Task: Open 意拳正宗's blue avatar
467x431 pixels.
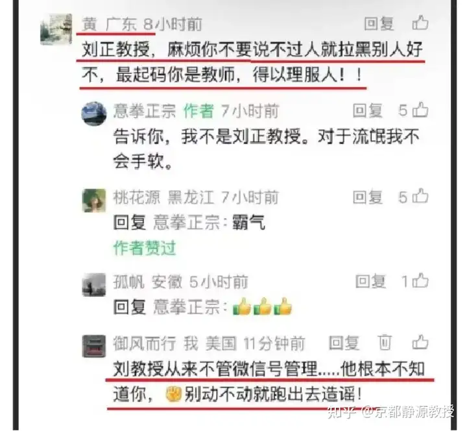Action: coord(94,114)
